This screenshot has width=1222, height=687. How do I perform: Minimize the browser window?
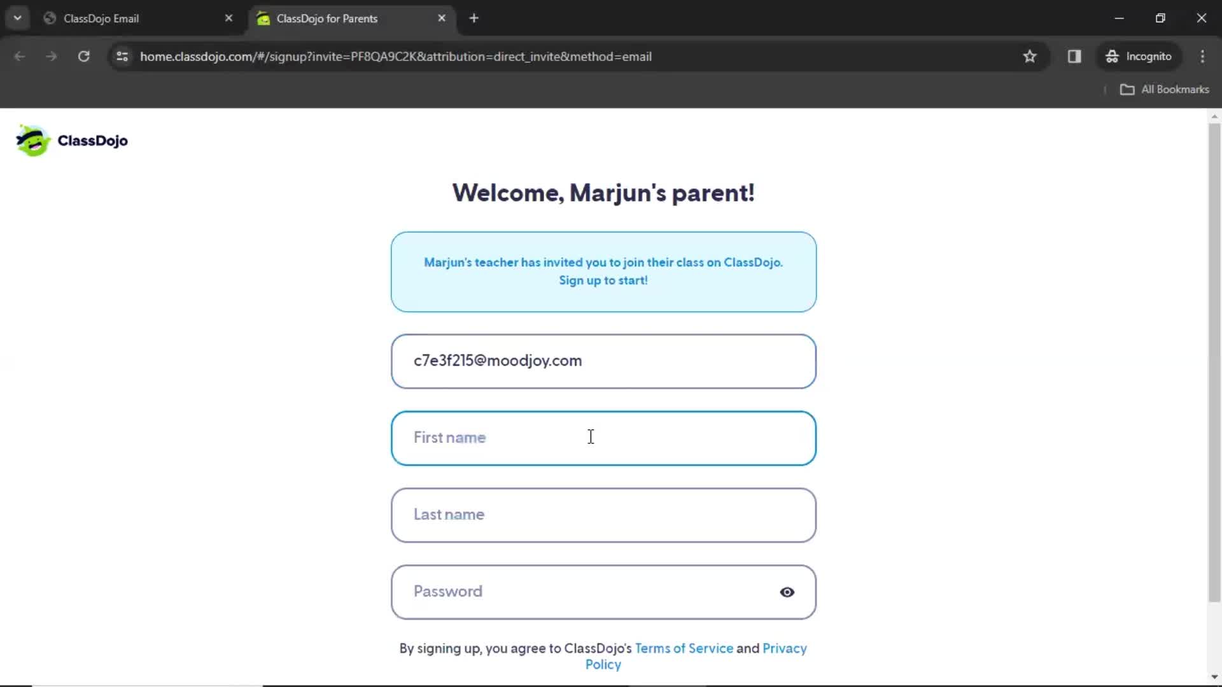(1119, 18)
